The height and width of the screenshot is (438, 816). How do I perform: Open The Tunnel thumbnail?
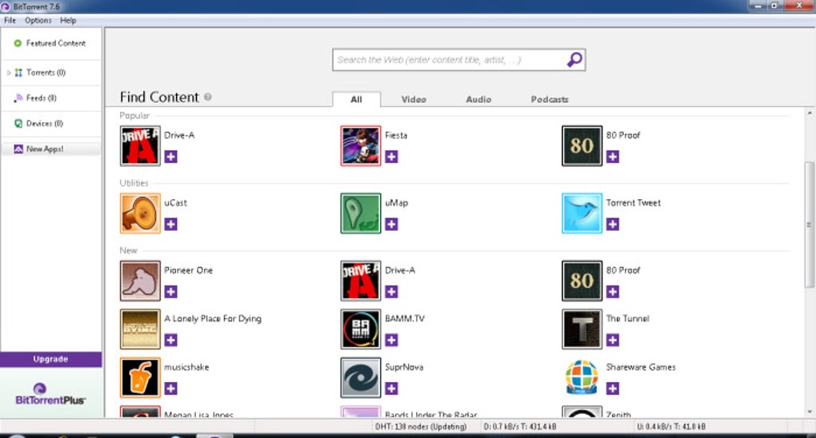pos(582,329)
